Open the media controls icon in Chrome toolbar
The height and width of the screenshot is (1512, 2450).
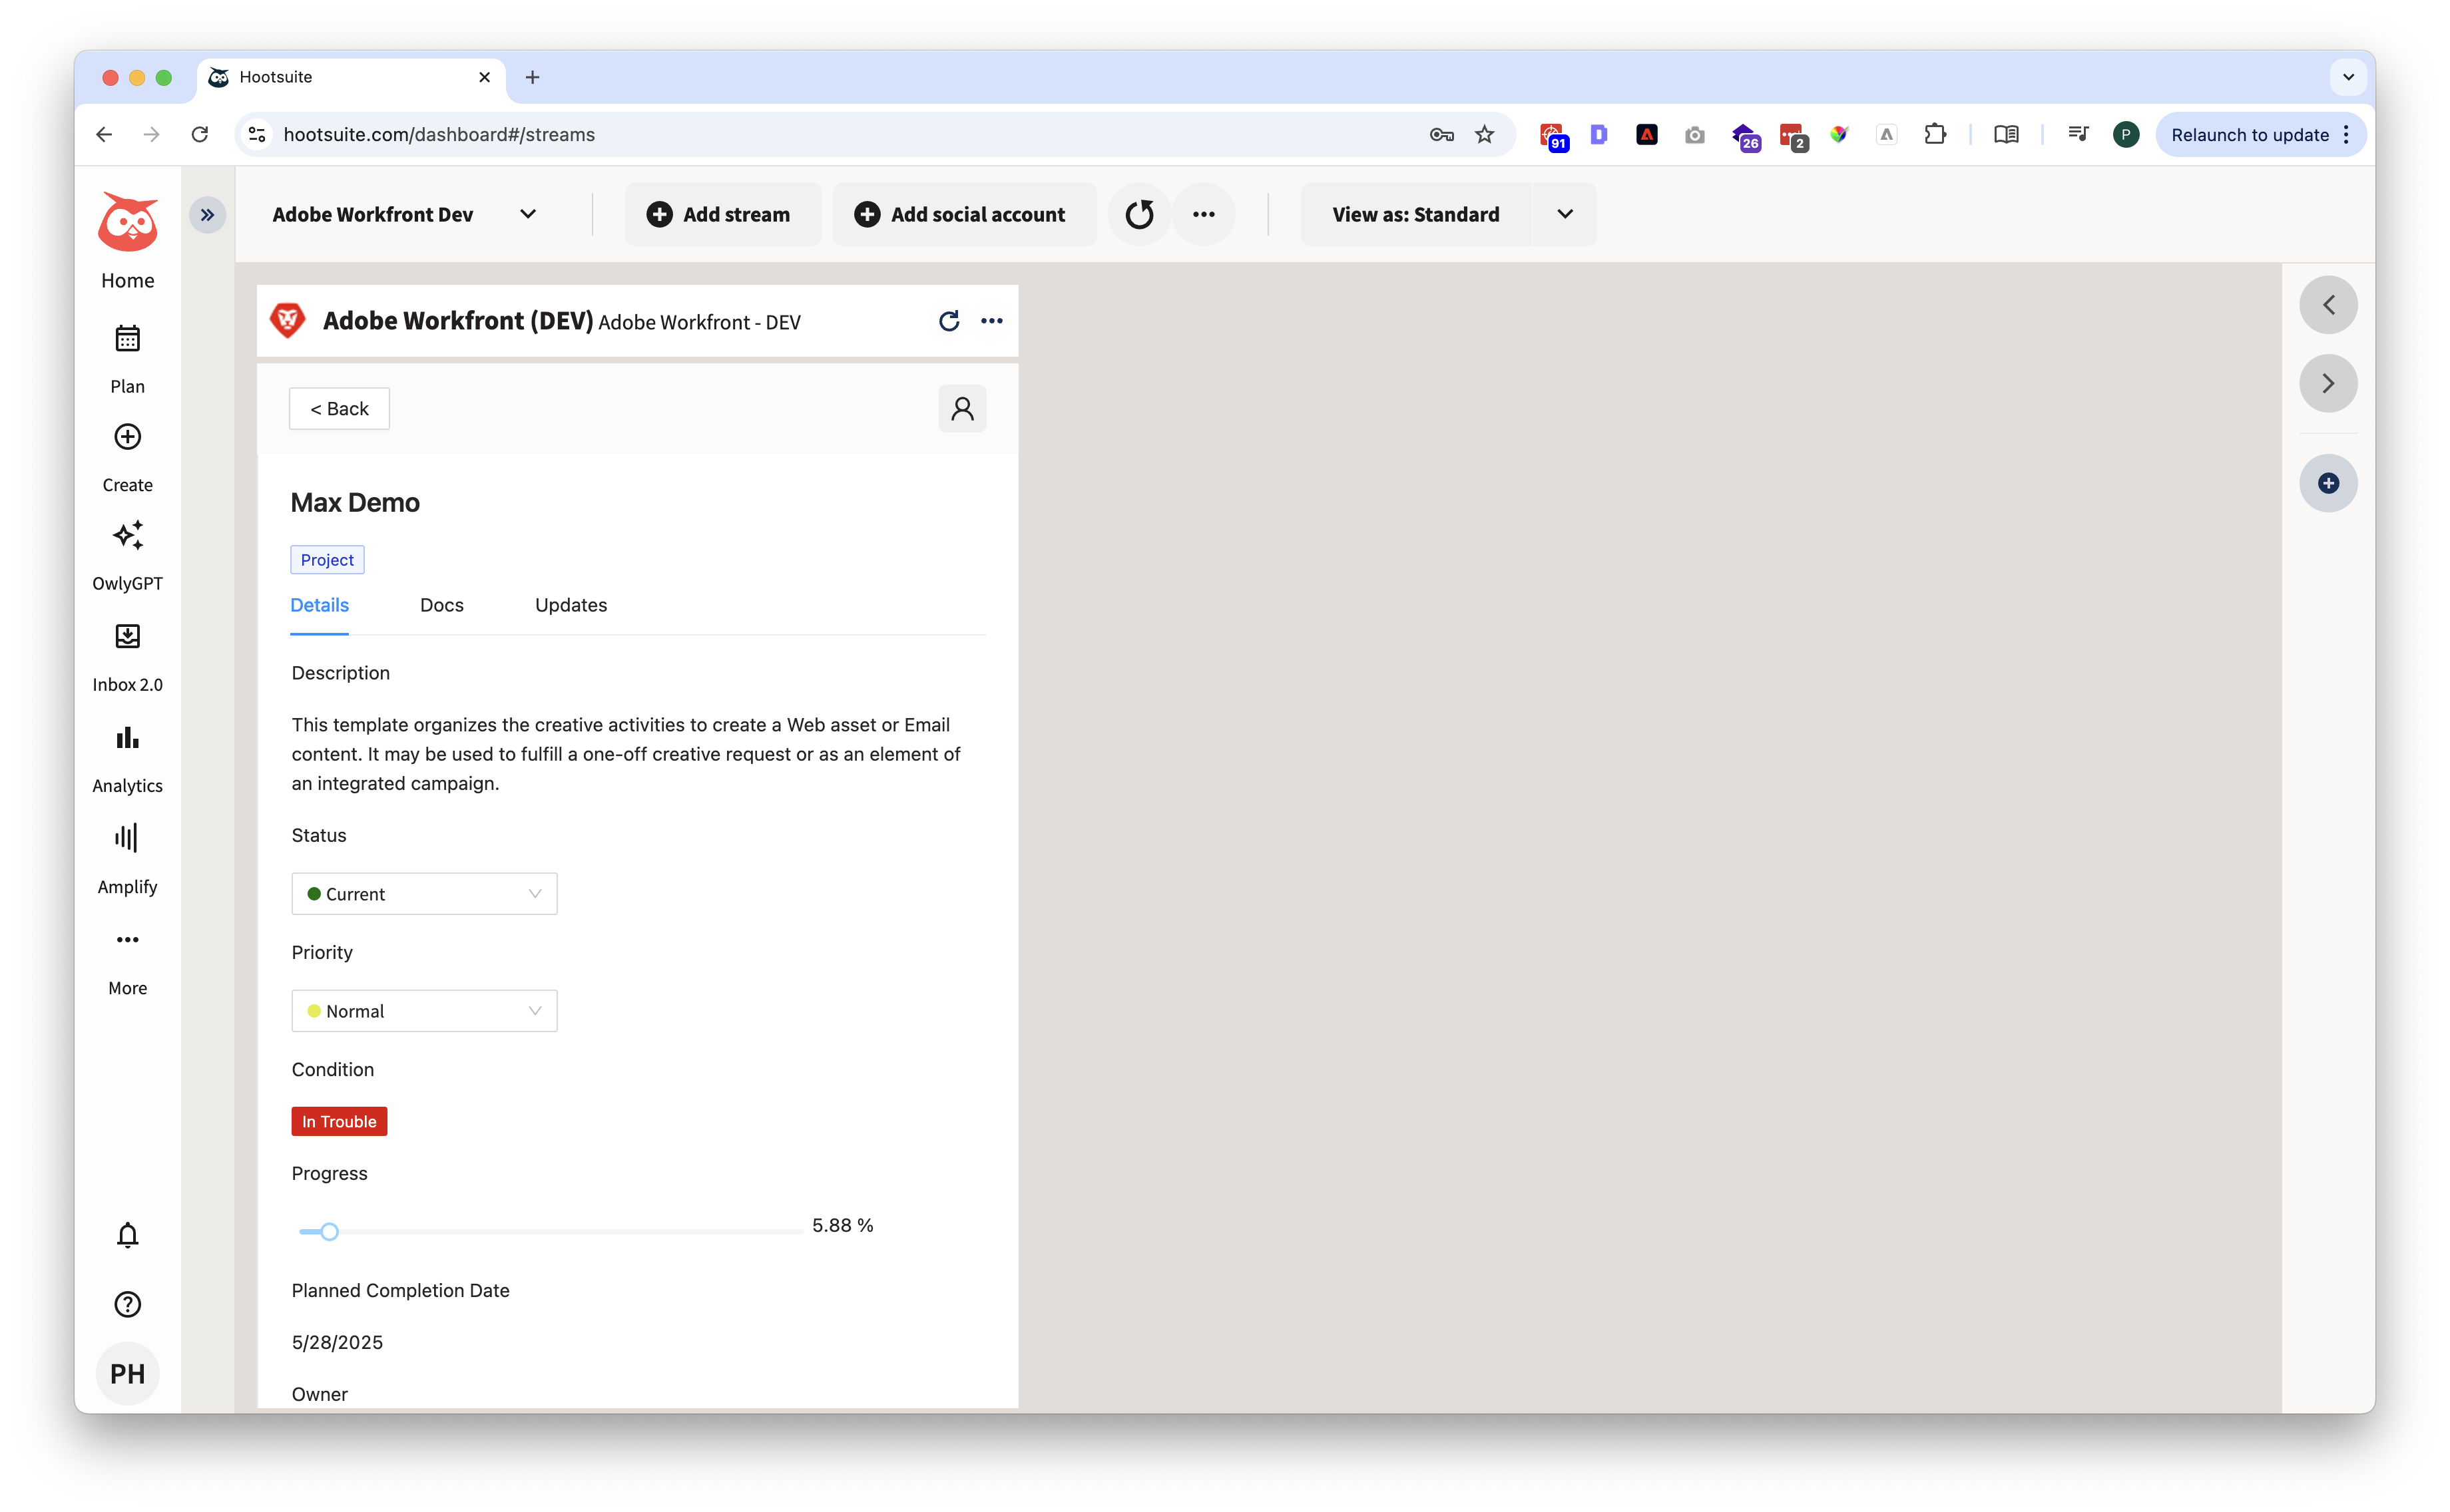click(x=2078, y=135)
